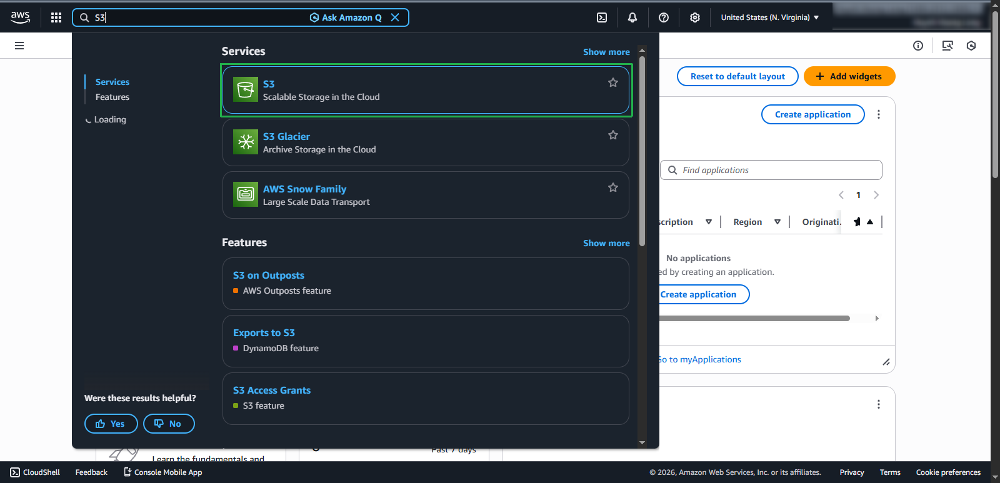Screen dimensions: 1000x483
Task: Open the help question mark menu
Action: pyautogui.click(x=664, y=17)
